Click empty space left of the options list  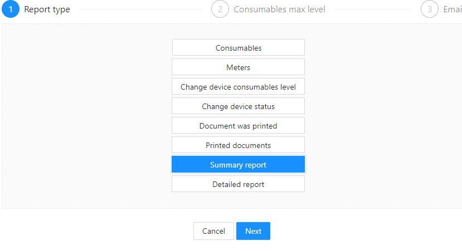(x=87, y=116)
